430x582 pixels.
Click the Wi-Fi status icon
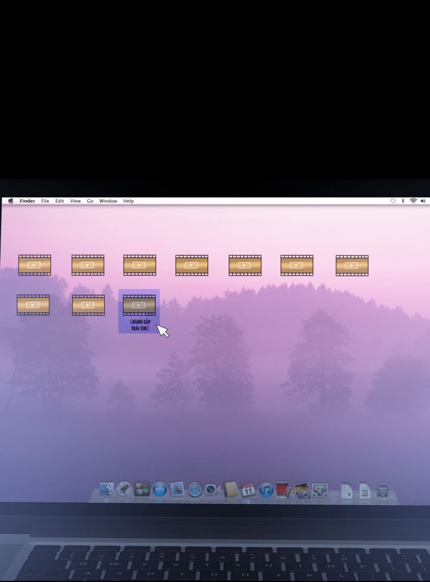(x=413, y=201)
